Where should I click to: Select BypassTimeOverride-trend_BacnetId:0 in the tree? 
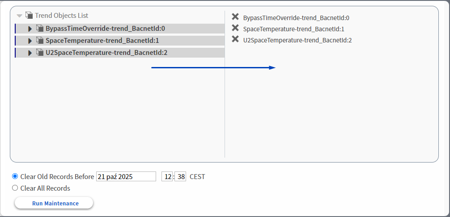(x=105, y=29)
